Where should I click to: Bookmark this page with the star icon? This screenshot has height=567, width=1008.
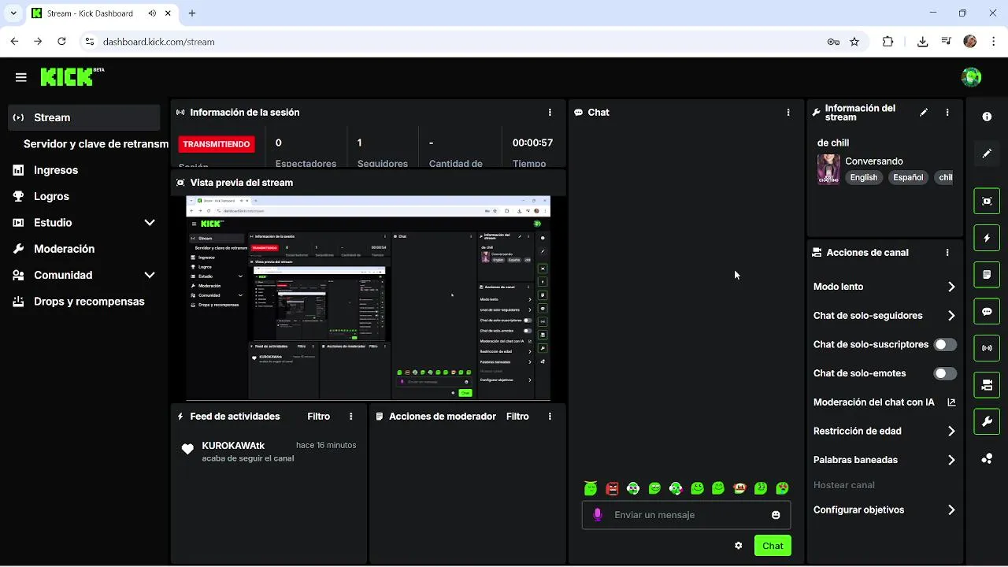coord(854,42)
